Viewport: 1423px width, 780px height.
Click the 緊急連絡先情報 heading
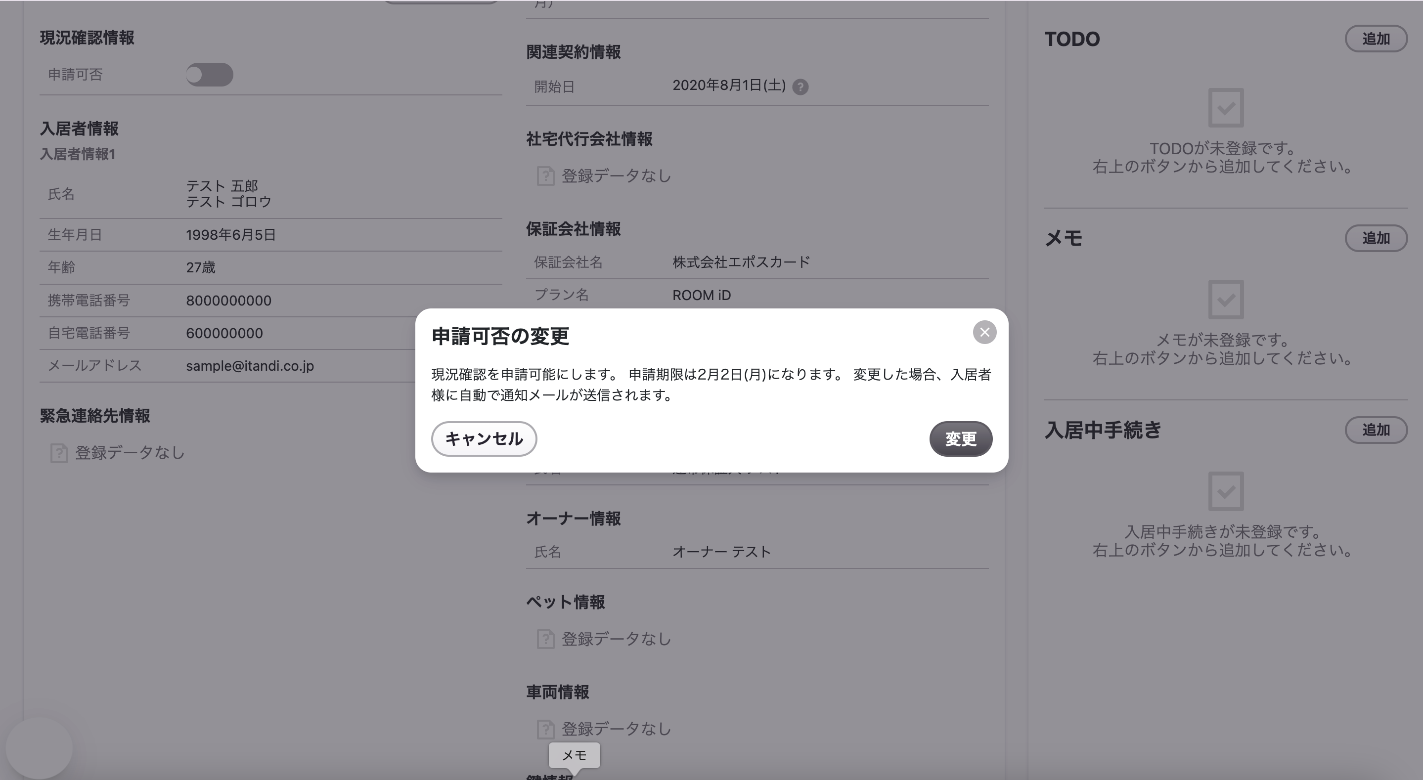[x=94, y=415]
